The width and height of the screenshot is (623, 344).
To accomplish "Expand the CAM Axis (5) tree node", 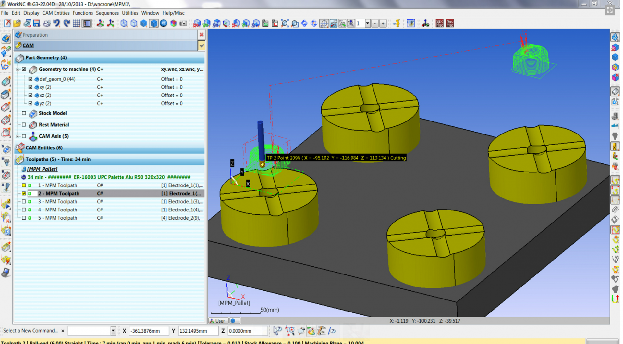I will tap(18, 136).
